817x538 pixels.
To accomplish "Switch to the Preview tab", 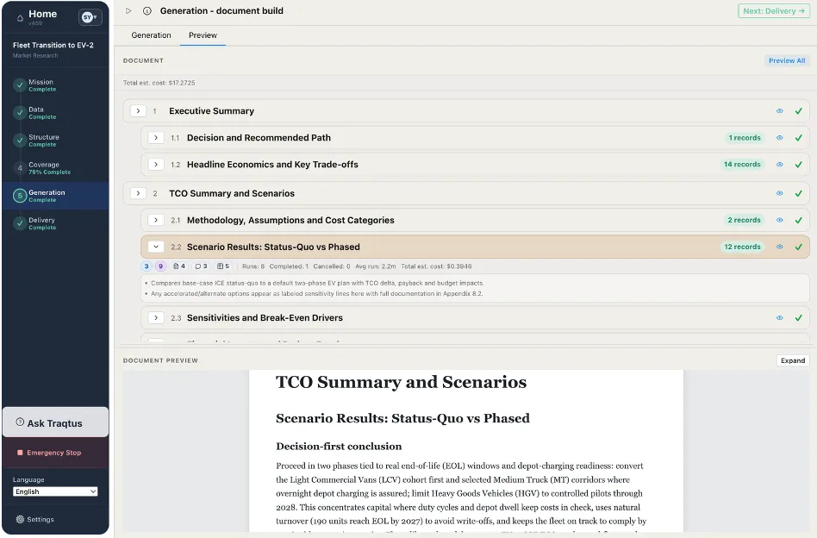I will (203, 35).
